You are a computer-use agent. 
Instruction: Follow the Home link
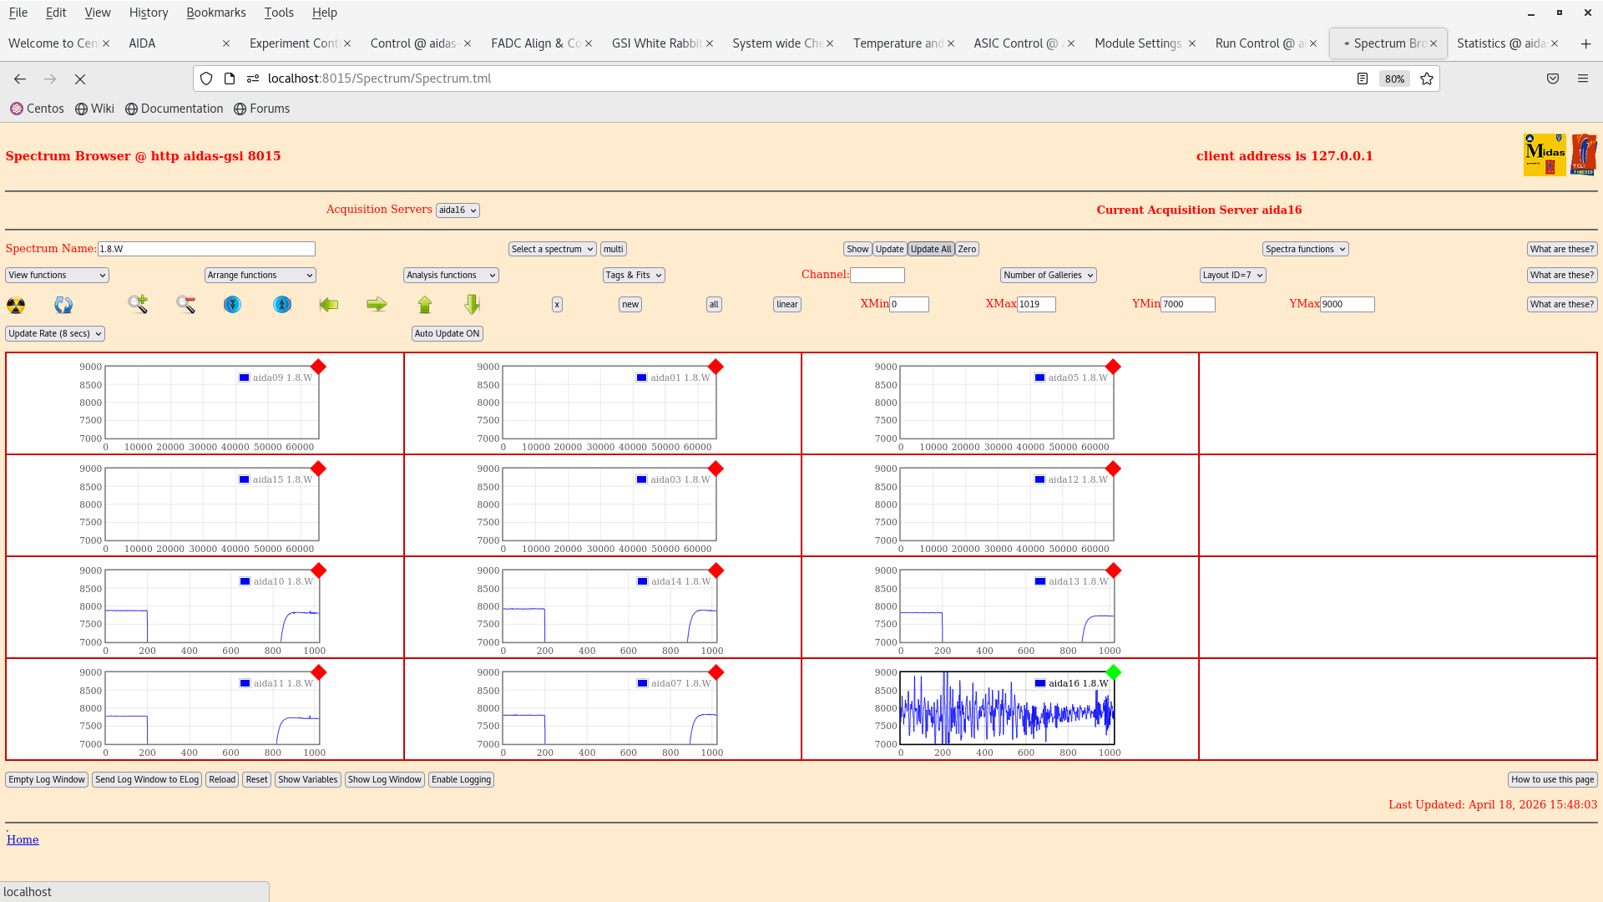point(23,839)
